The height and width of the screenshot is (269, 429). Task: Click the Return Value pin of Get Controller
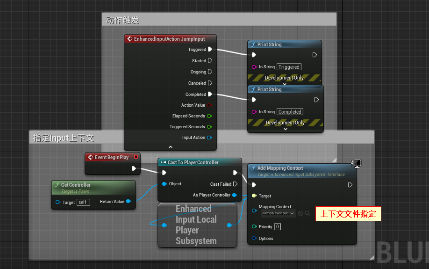[x=129, y=202]
